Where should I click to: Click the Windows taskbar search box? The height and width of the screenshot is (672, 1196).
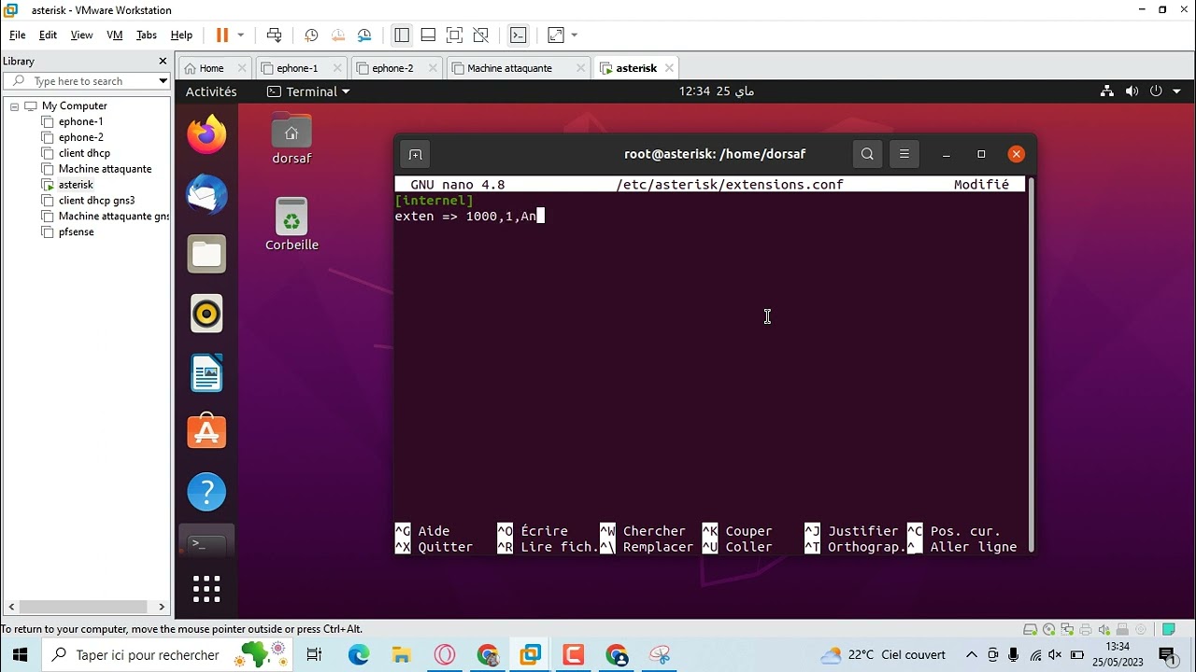pyautogui.click(x=169, y=655)
